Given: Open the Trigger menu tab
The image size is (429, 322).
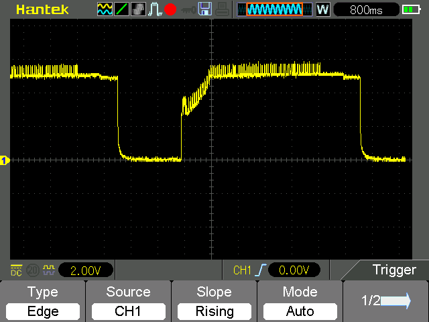Looking at the screenshot, I should [x=394, y=270].
